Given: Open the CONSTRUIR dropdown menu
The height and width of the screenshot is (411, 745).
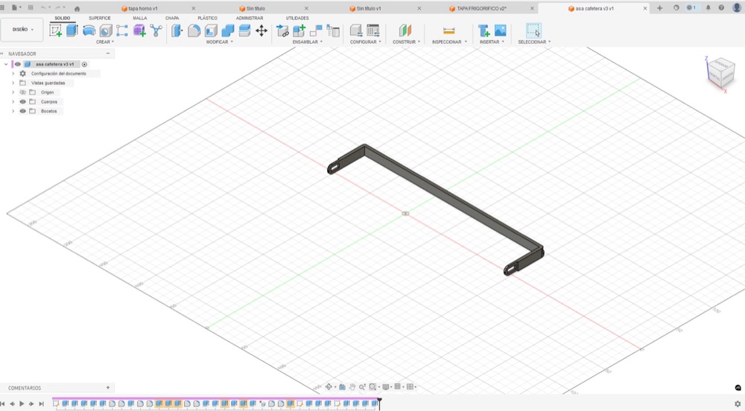Looking at the screenshot, I should point(406,42).
